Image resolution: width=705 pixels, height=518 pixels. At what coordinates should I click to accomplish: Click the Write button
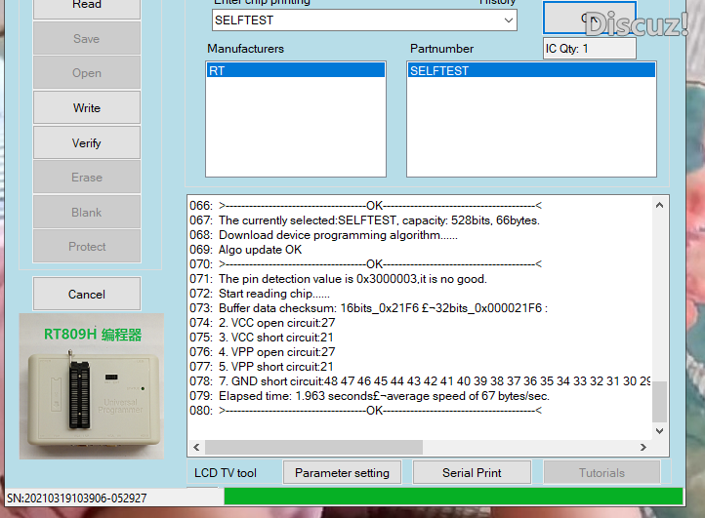point(87,108)
